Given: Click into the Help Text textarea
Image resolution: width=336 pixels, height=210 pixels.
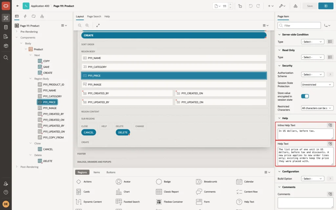Looking at the screenshot, I should coord(305,156).
